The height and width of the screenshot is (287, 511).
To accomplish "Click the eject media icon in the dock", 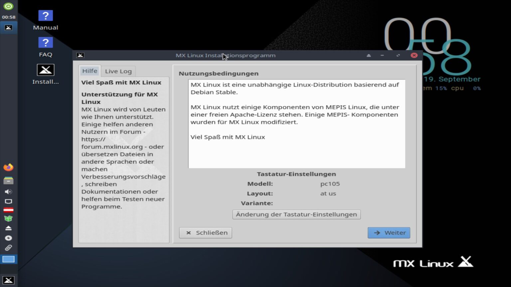I will pos(8,228).
